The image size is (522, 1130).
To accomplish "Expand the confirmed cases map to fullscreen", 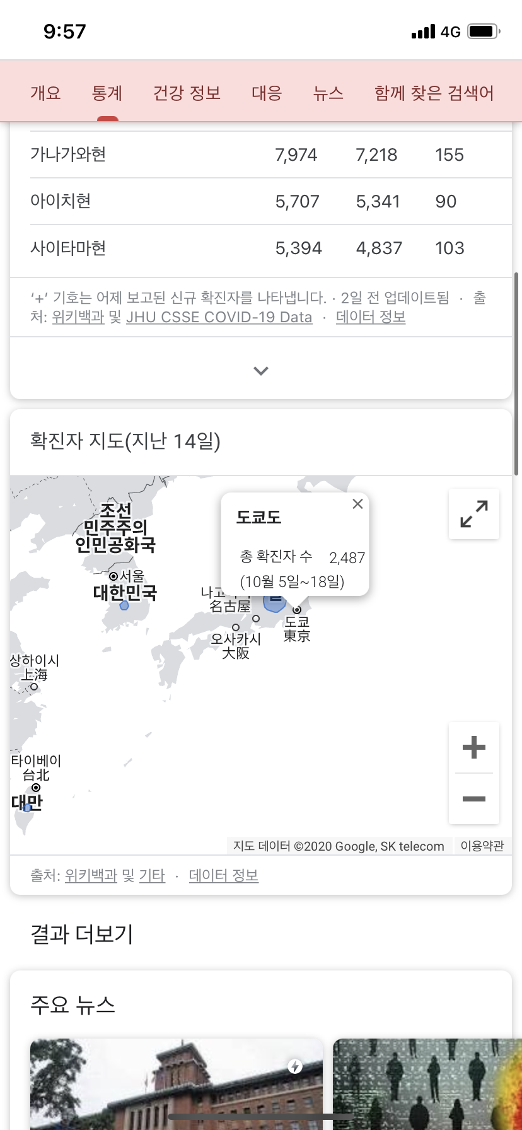I will [x=474, y=514].
